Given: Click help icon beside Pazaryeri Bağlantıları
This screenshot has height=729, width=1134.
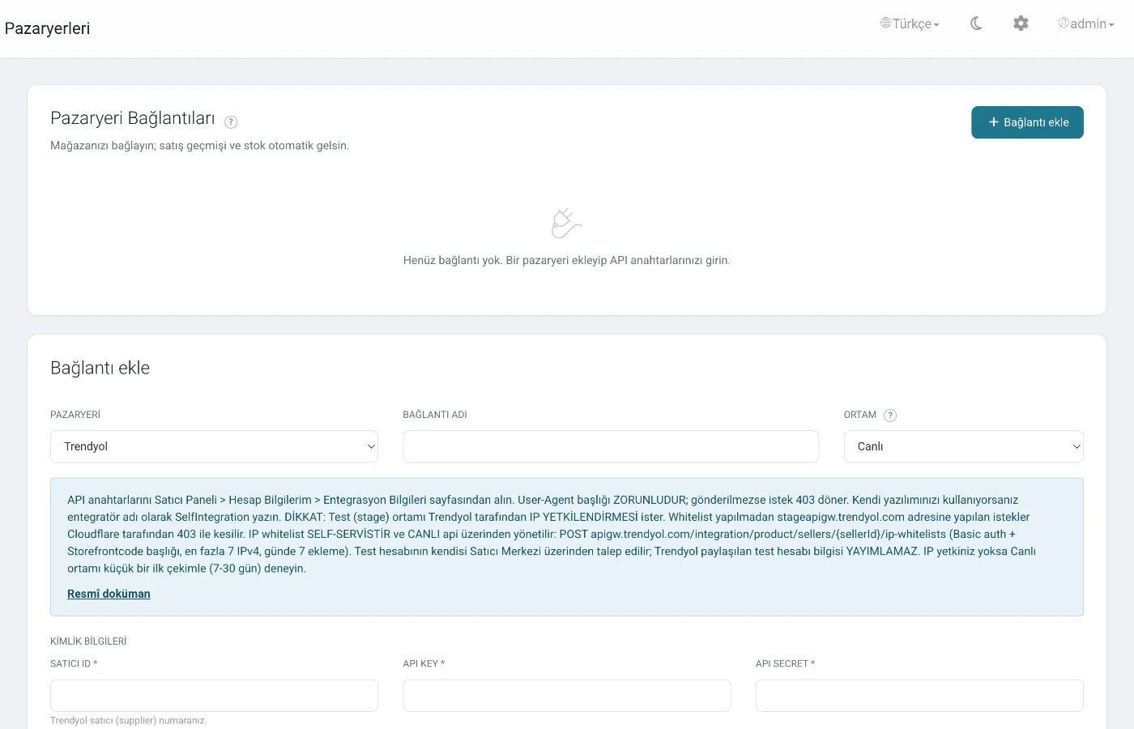Looking at the screenshot, I should [231, 122].
